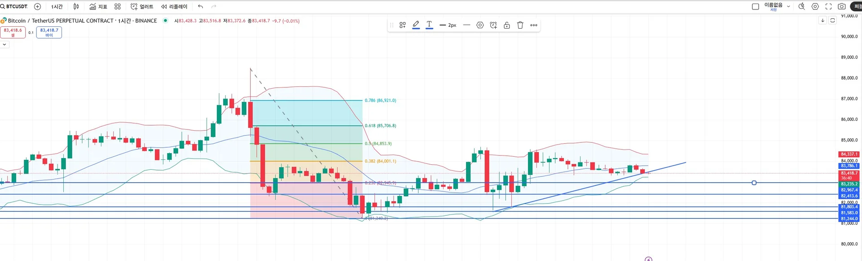Toggle fullscreen mode
862x261 pixels.
(829, 7)
